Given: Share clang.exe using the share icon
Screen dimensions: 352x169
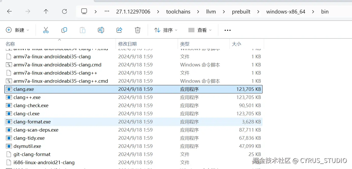Looking at the screenshot, I should 119,30.
